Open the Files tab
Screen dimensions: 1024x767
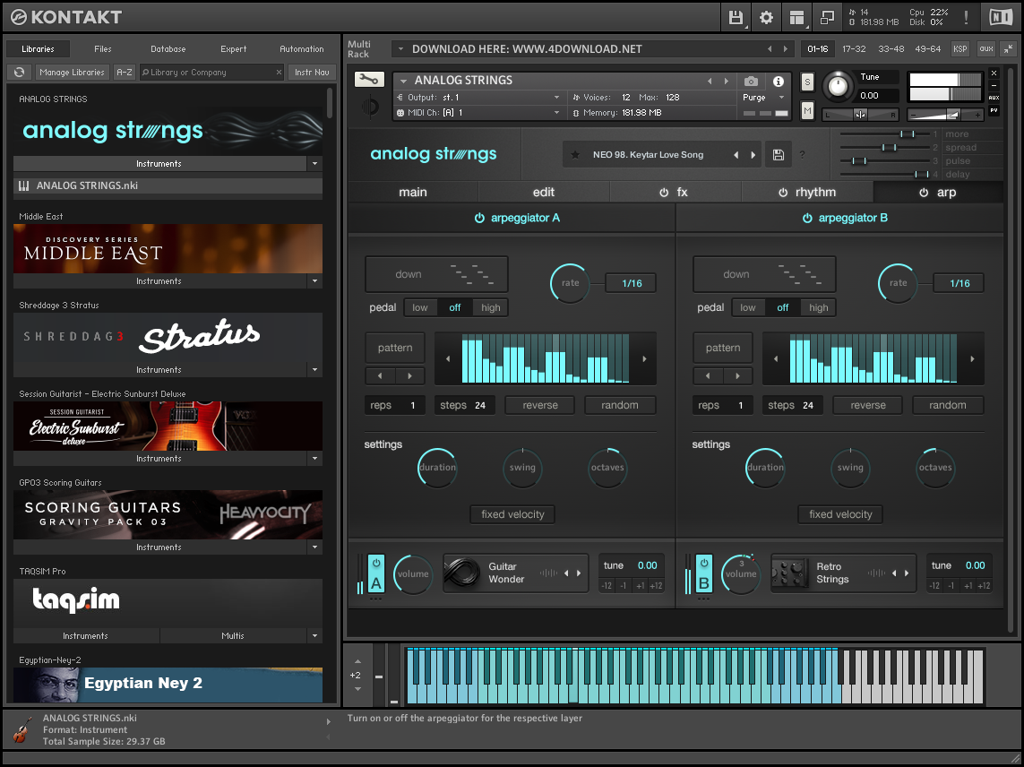[102, 49]
